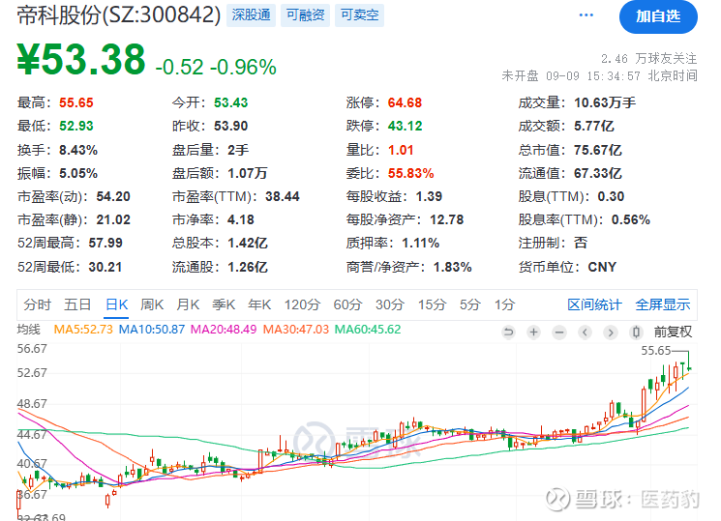Click the 最低 value 52.93
Image resolution: width=721 pixels, height=521 pixels.
pyautogui.click(x=76, y=126)
